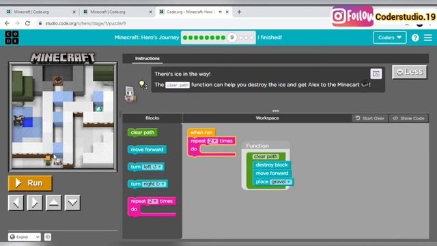This screenshot has height=246, width=437.
Task: Click the Workspace panel heading
Action: (267, 118)
